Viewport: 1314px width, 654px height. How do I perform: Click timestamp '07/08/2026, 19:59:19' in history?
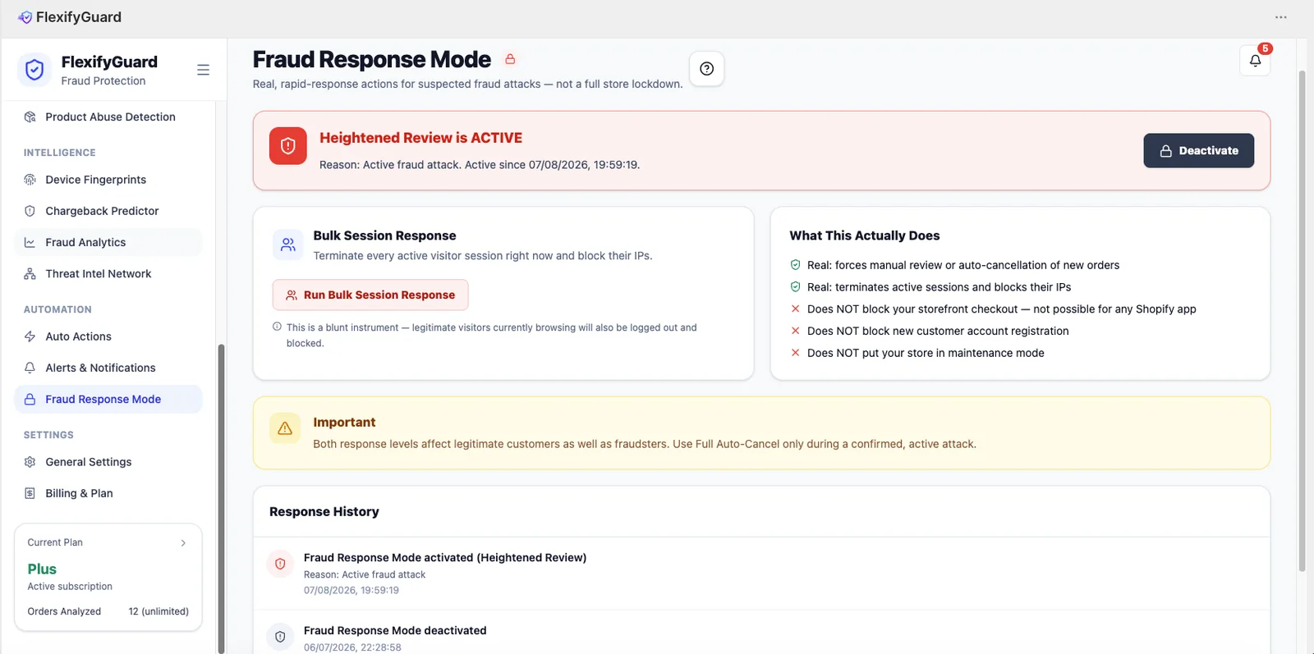[351, 590]
